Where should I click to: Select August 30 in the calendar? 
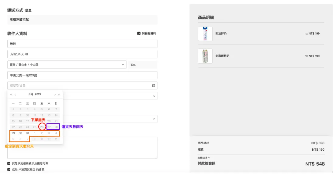20,133
